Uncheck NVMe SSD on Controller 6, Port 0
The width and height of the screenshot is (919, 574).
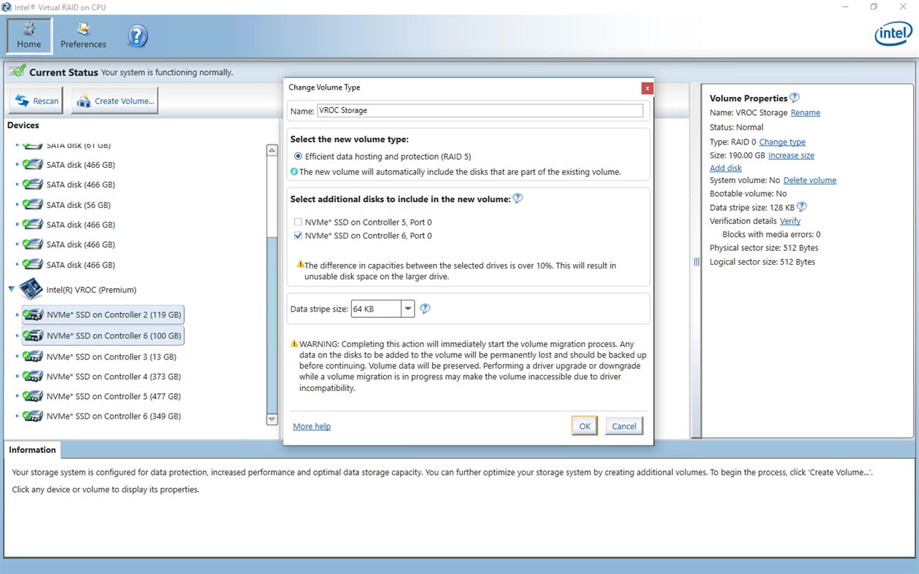(x=298, y=235)
